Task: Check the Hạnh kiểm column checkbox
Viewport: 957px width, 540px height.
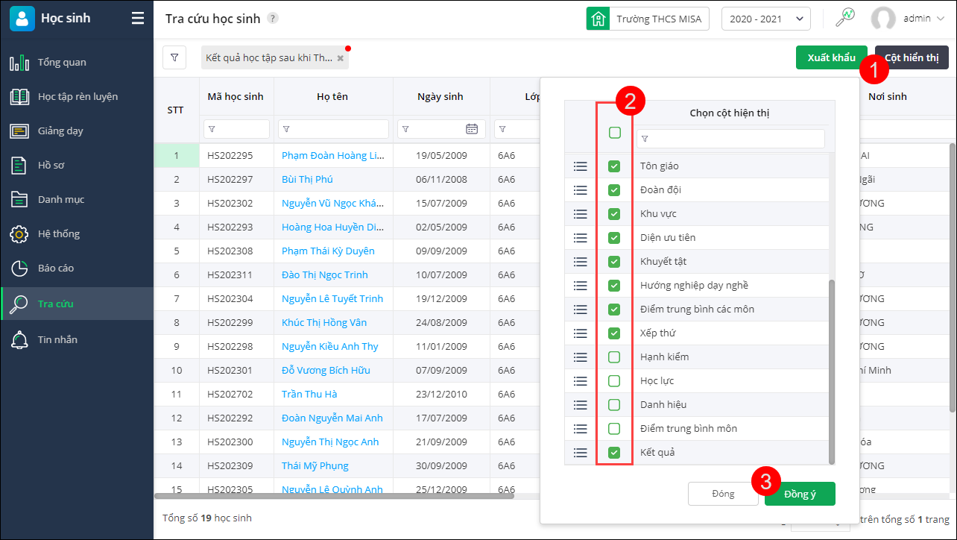Action: pos(614,357)
